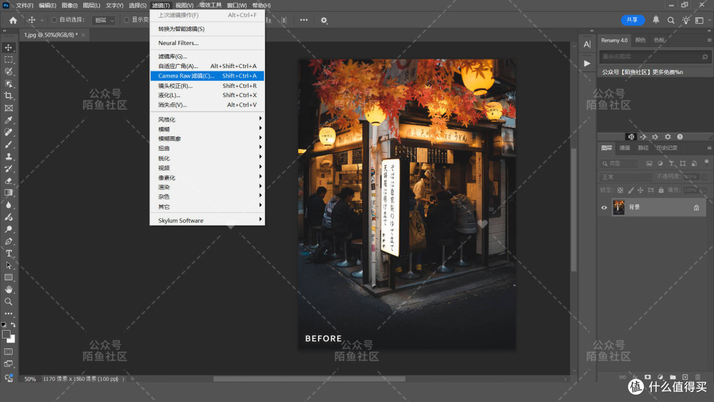The image size is (714, 402).
Task: Hide the 背景 layer with eye icon
Action: coord(604,208)
